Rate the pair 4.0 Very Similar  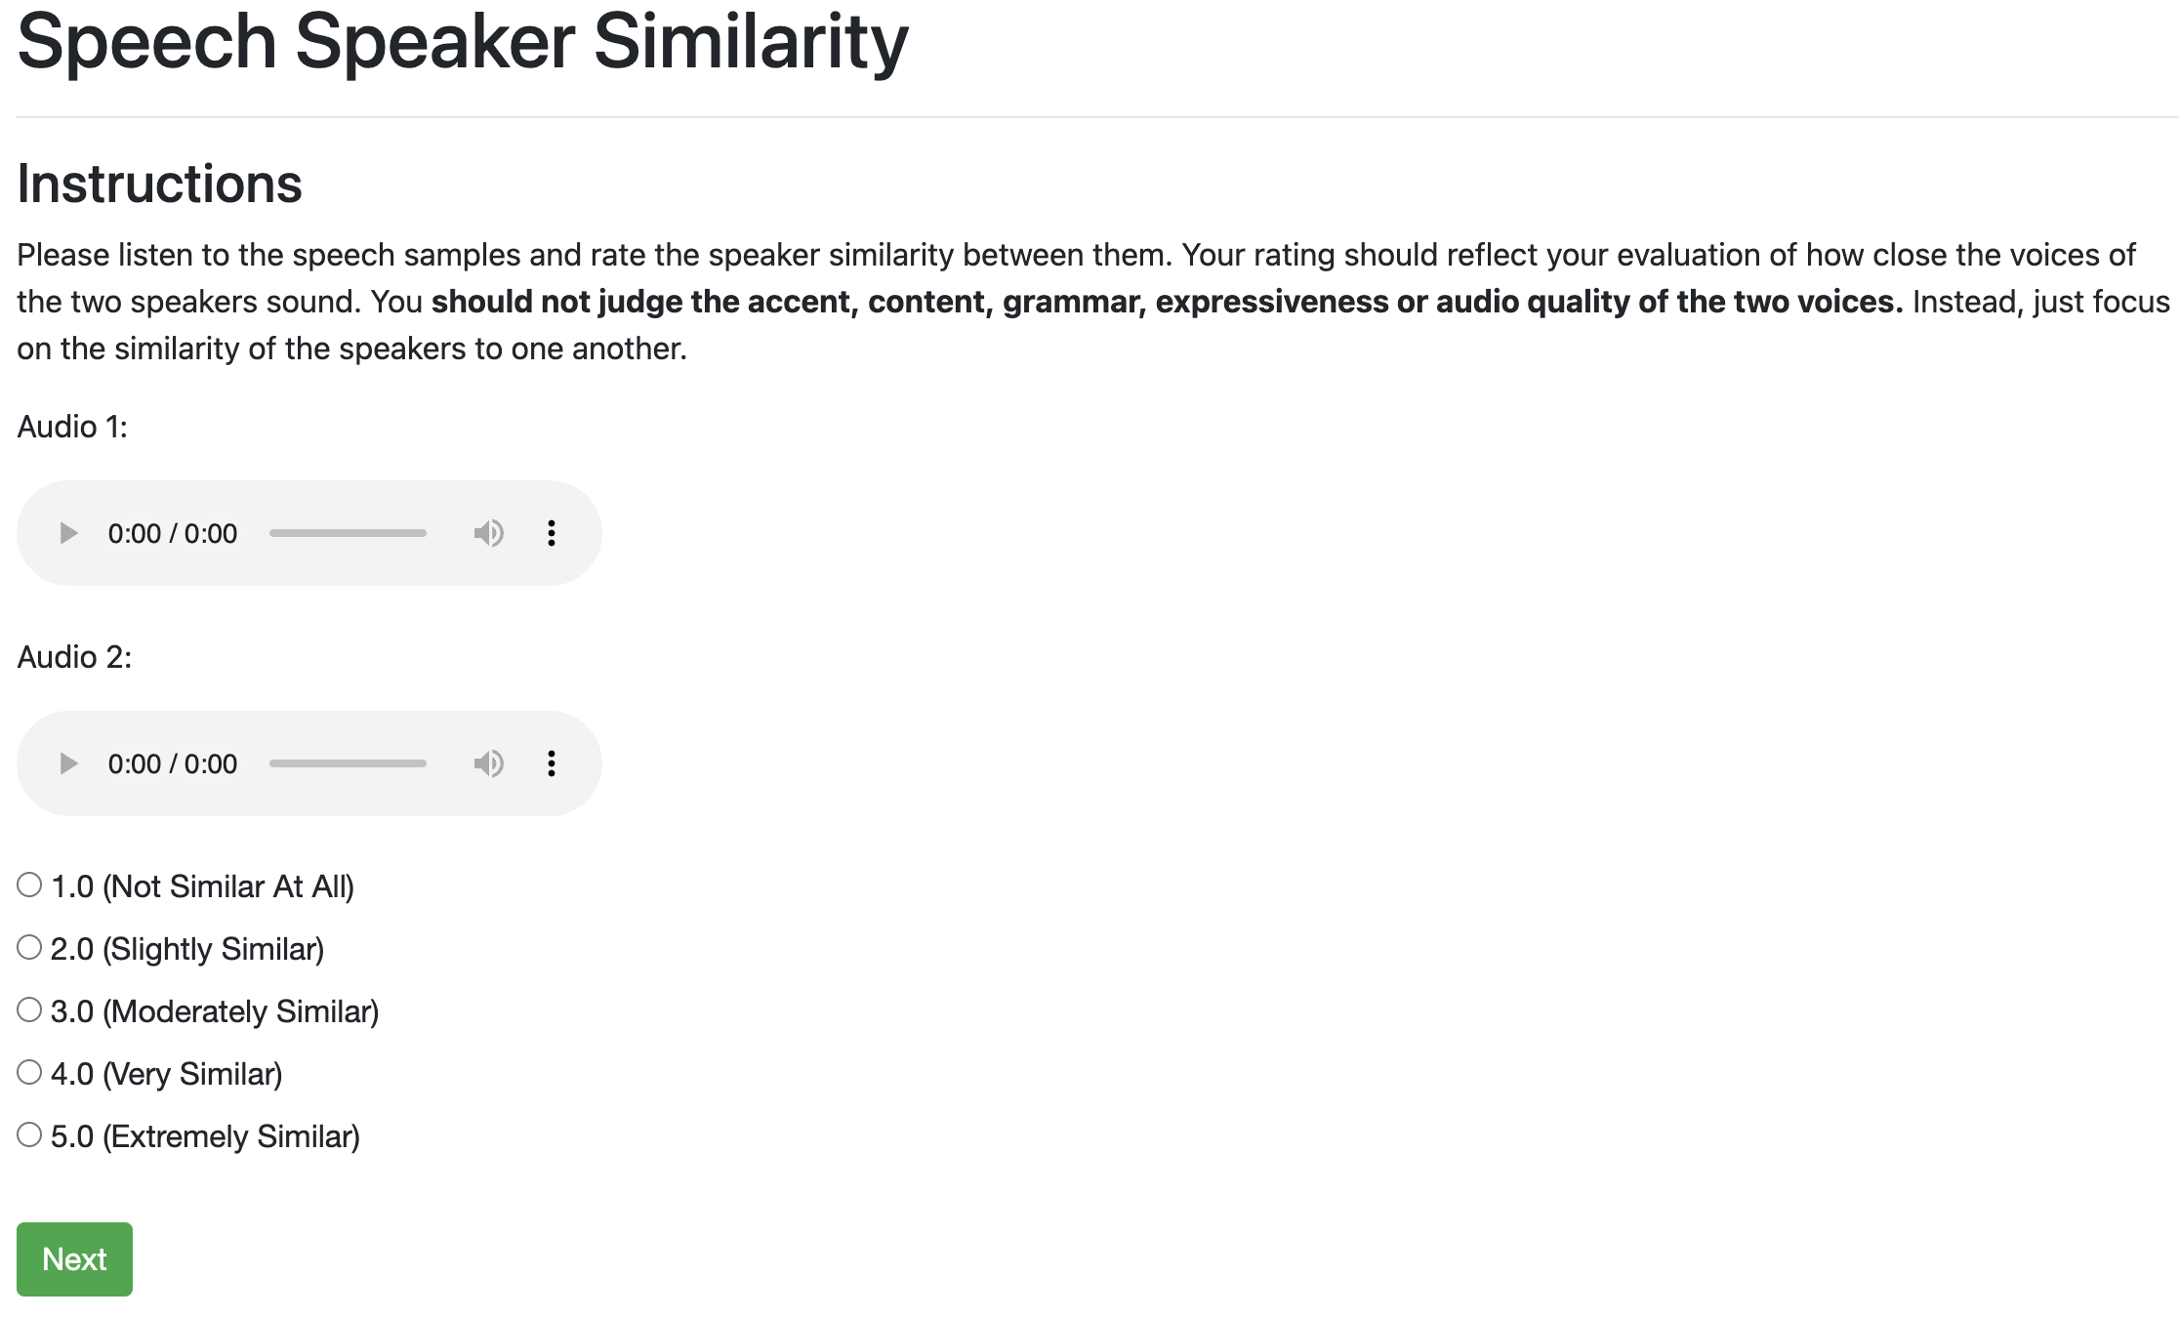click(29, 1073)
